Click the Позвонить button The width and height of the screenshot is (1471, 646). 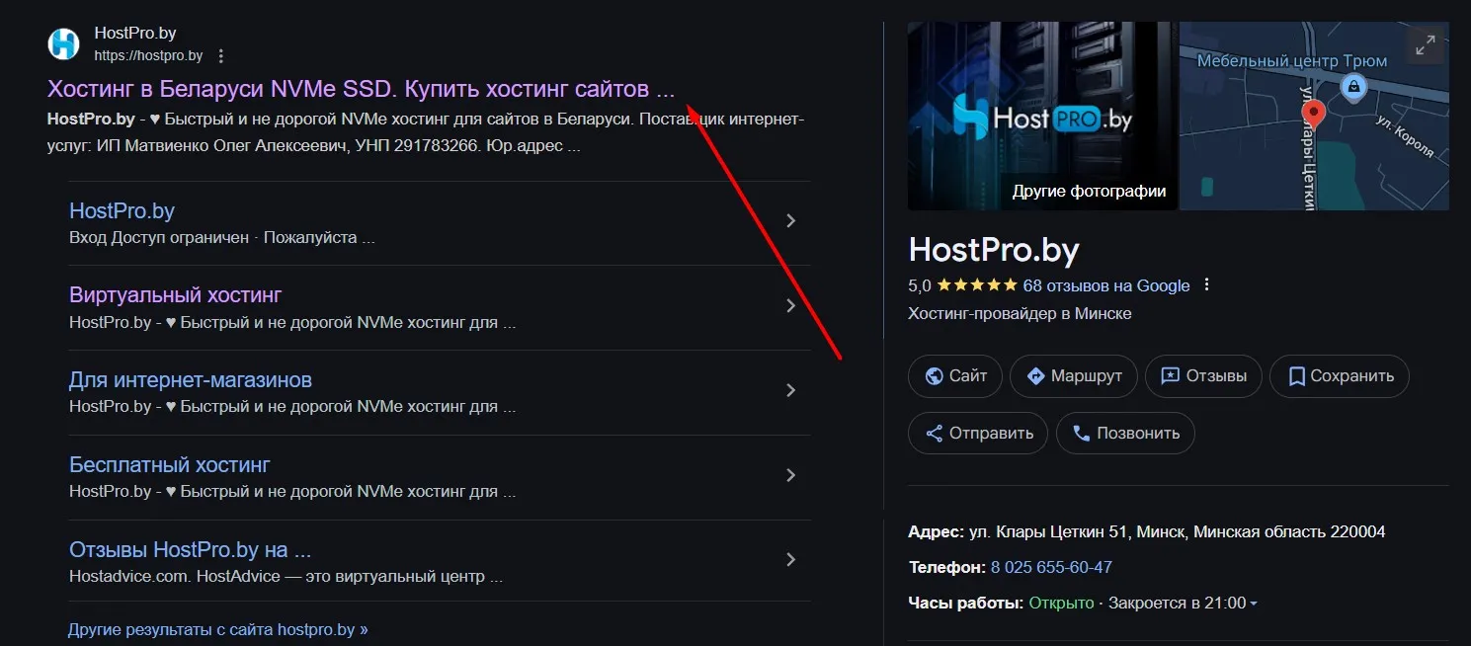[1125, 433]
